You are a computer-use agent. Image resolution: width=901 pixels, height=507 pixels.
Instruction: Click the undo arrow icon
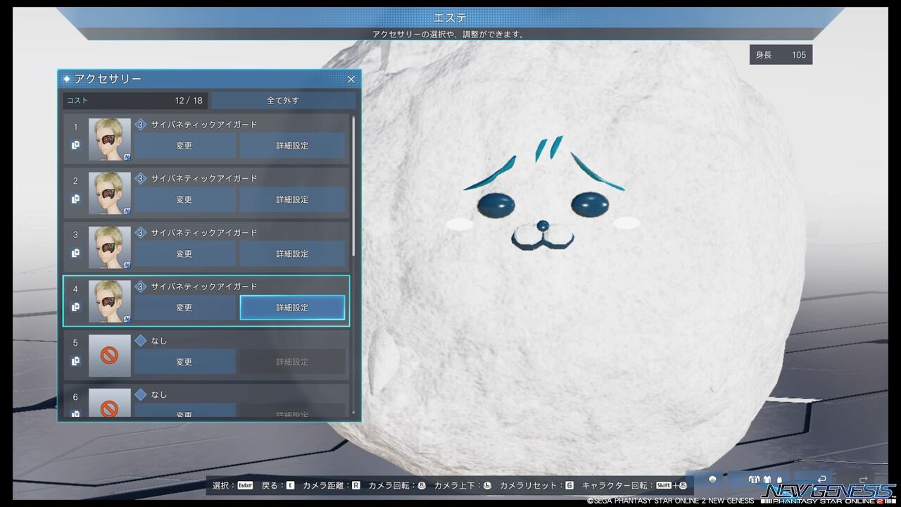(x=821, y=479)
